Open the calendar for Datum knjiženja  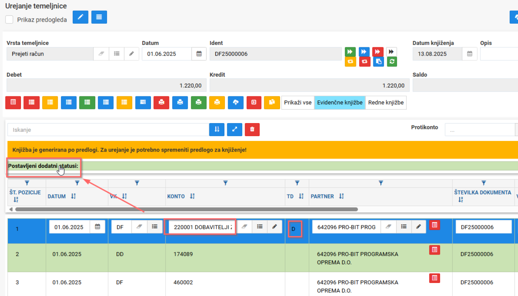click(x=470, y=54)
